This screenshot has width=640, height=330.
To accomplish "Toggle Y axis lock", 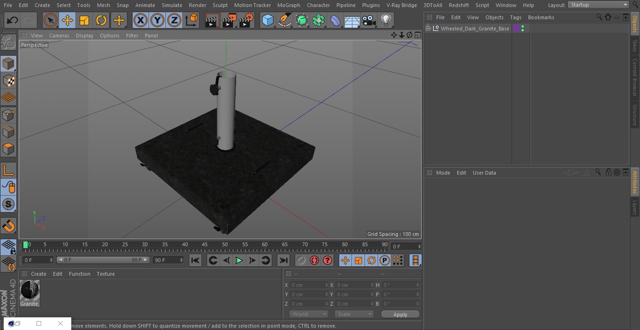I will pos(157,21).
